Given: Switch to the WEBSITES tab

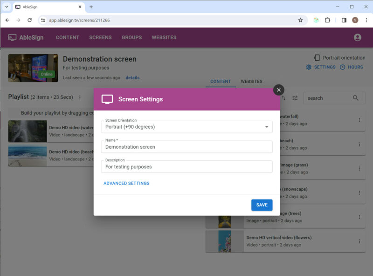Looking at the screenshot, I should (x=251, y=81).
